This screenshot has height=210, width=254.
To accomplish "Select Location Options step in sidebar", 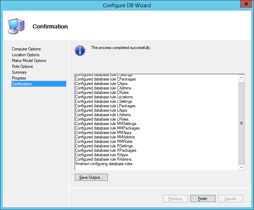I will pos(26,55).
